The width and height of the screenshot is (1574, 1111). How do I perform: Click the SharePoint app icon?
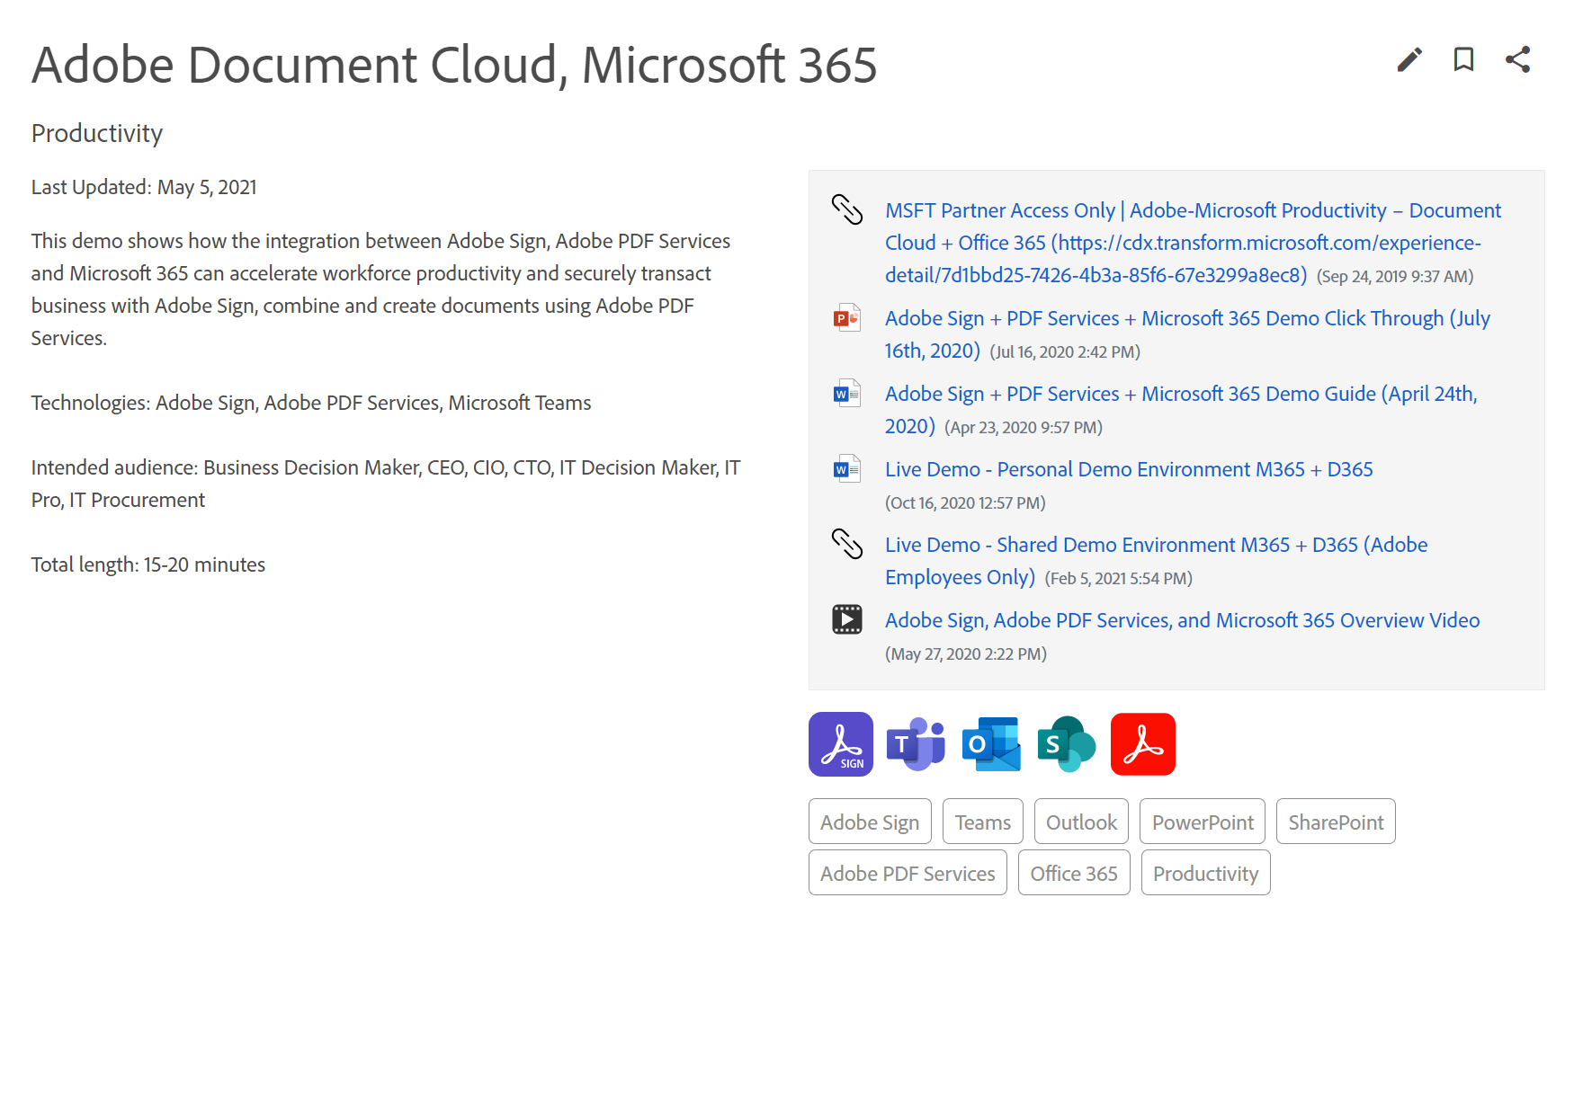[x=1067, y=744]
